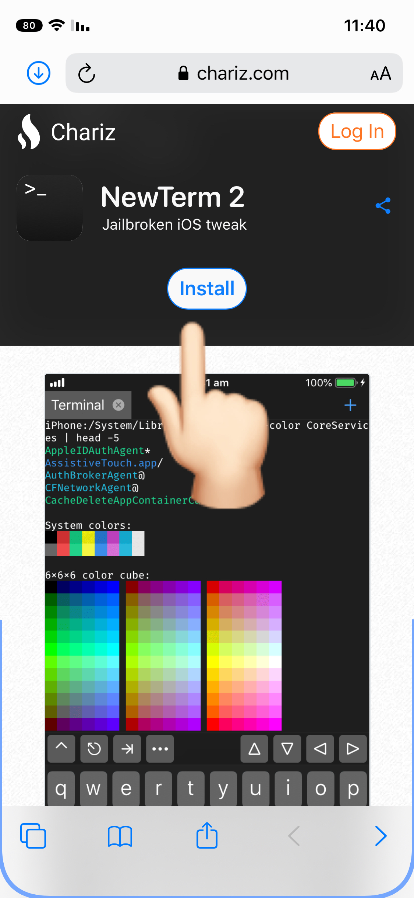Open the Safari share sheet
Screen dimensions: 414x898
tap(207, 835)
